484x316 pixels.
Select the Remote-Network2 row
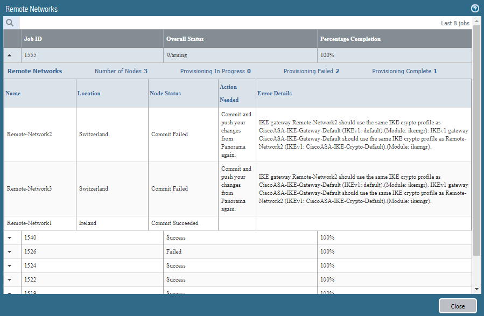(x=30, y=135)
